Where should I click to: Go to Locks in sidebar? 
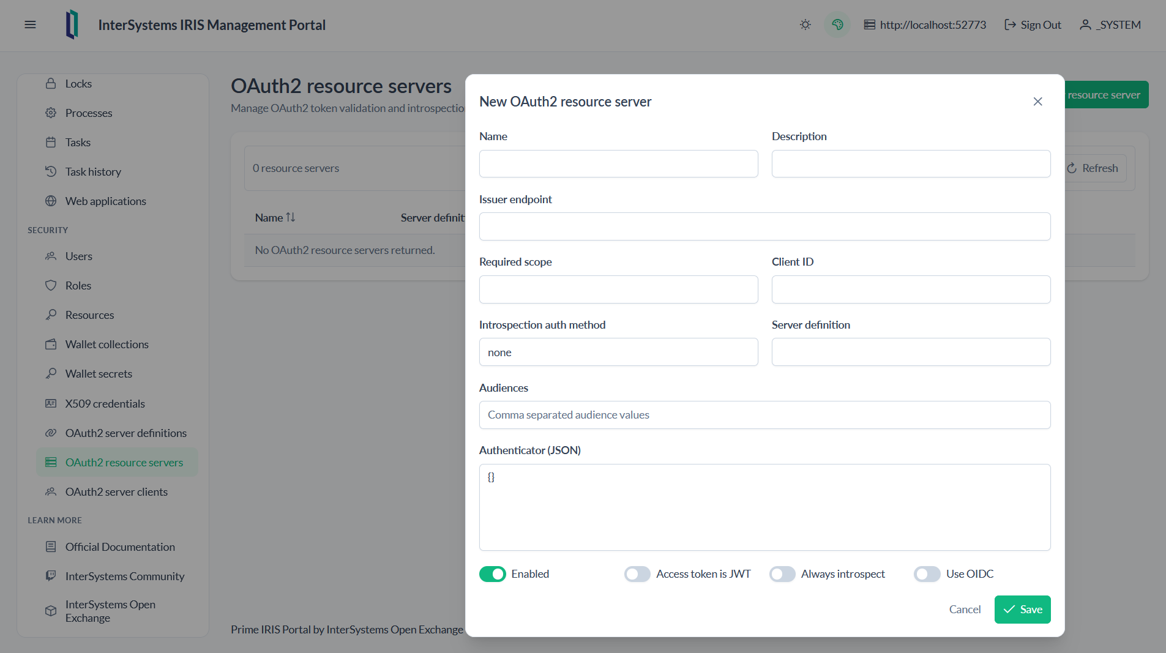pyautogui.click(x=117, y=83)
